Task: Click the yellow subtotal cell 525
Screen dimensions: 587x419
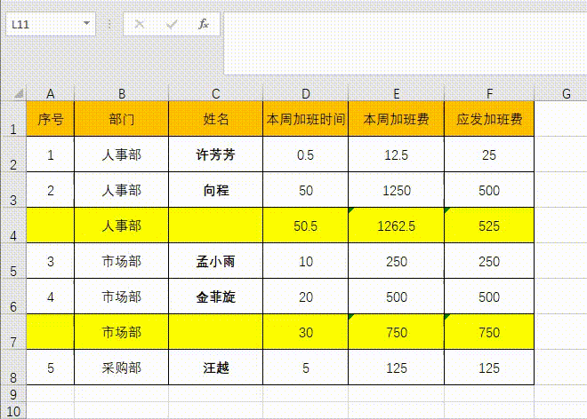Action: coord(489,225)
